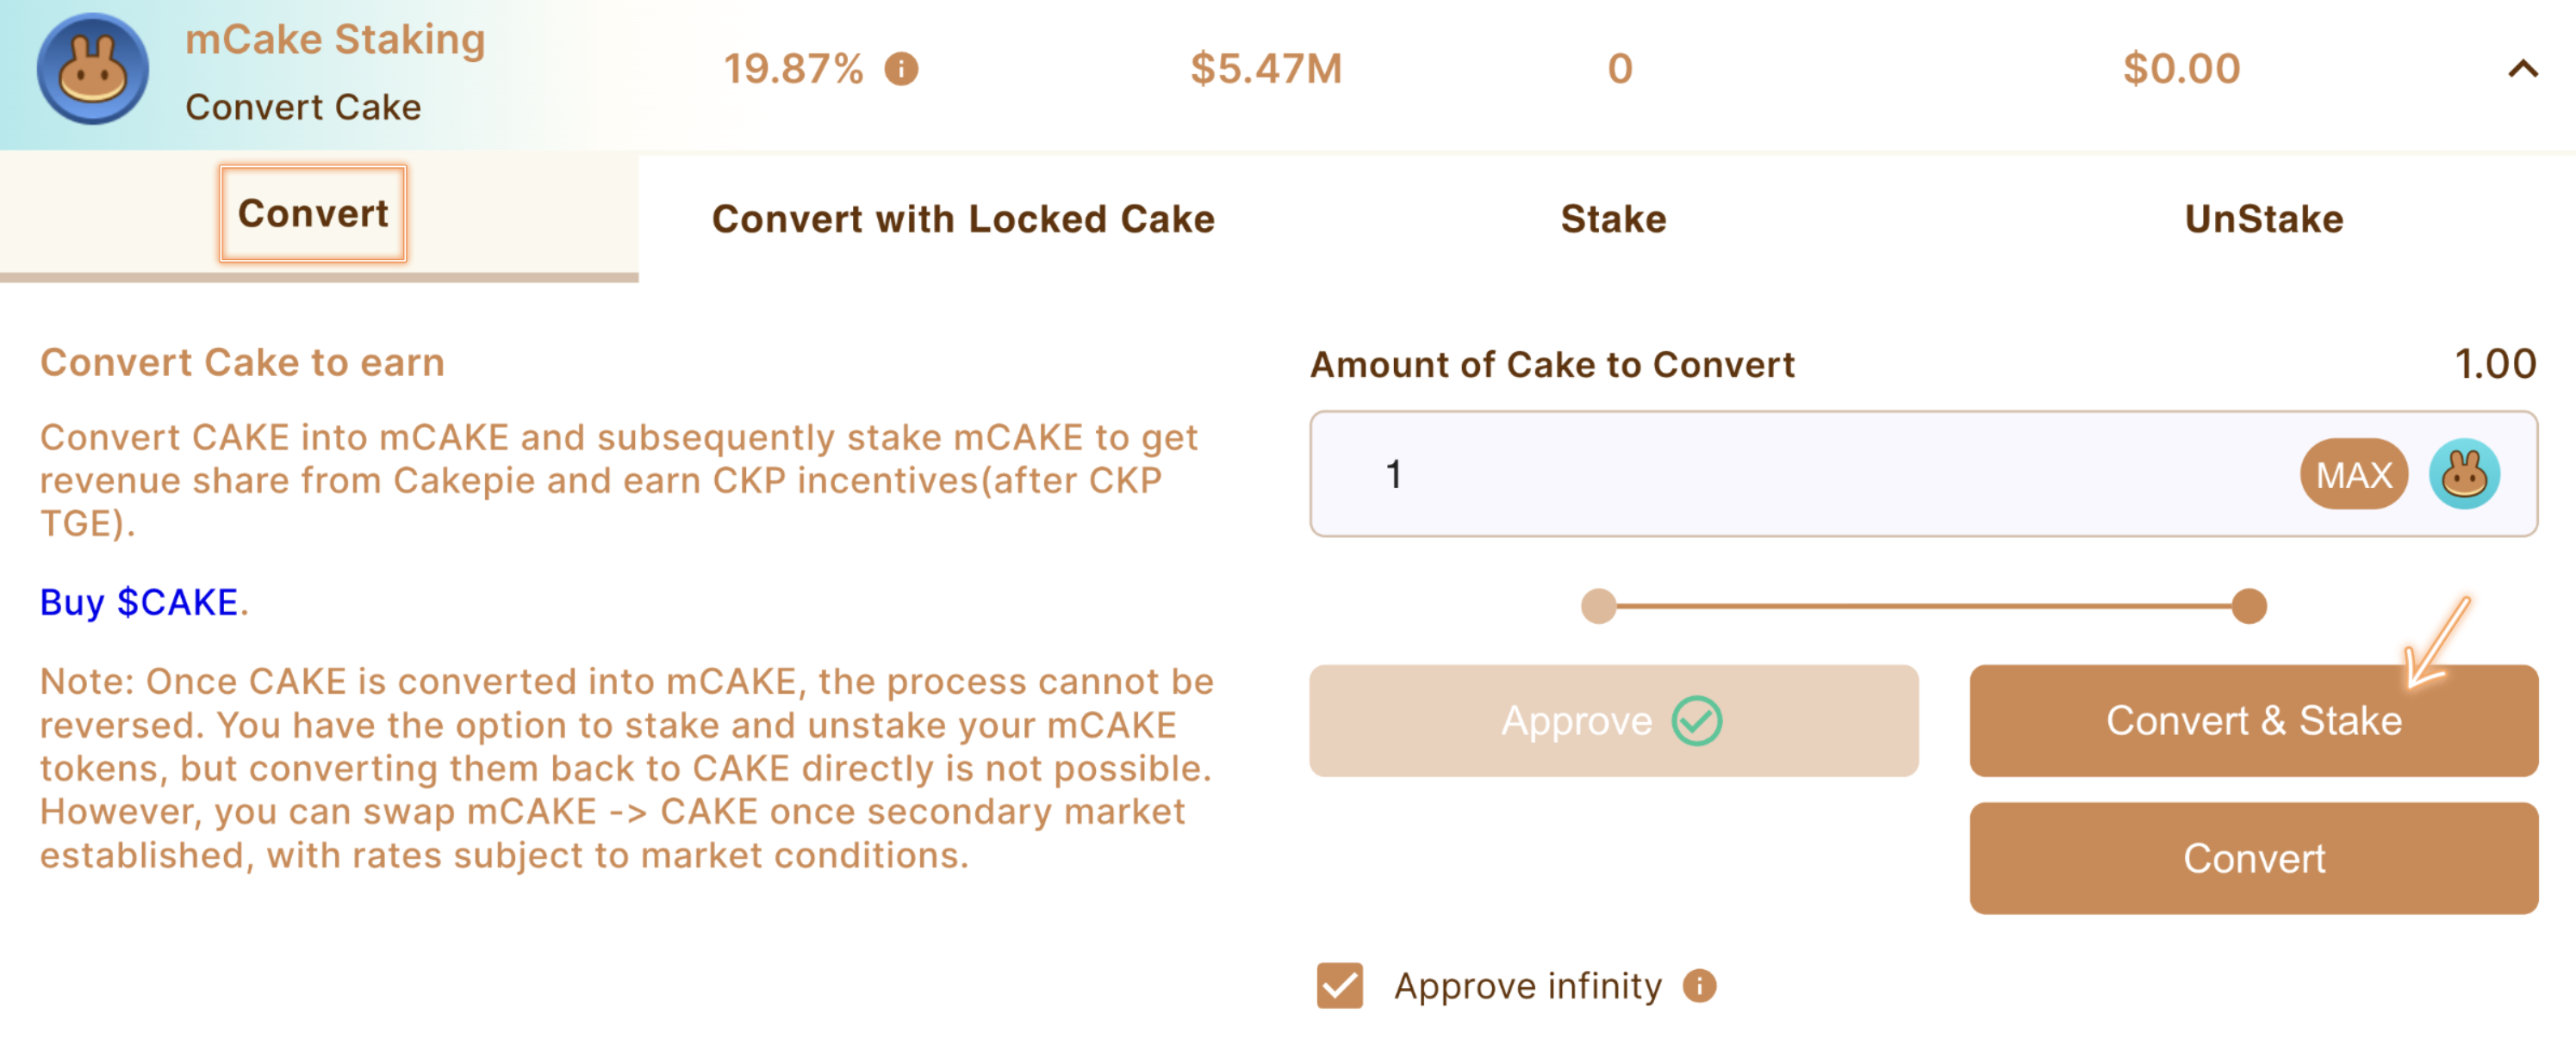Click the $5.47M TVL value
The height and width of the screenshot is (1050, 2576).
tap(1265, 69)
